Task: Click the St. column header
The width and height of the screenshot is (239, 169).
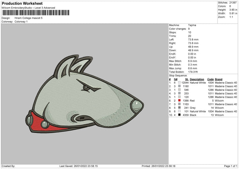Action: point(187,79)
